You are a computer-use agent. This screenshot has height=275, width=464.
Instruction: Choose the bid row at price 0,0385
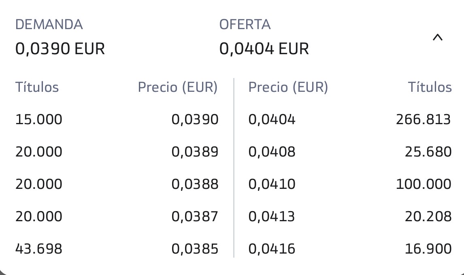(x=117, y=248)
